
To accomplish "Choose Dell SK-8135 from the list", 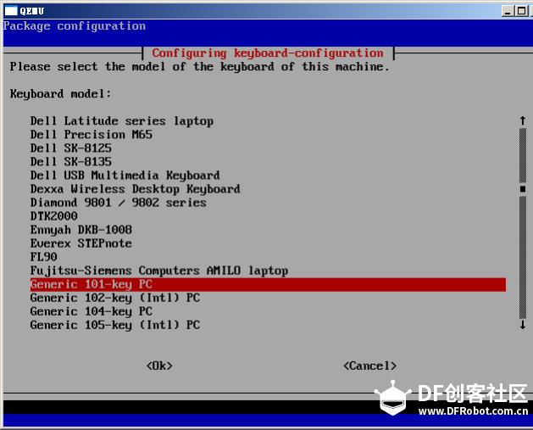I will [70, 162].
